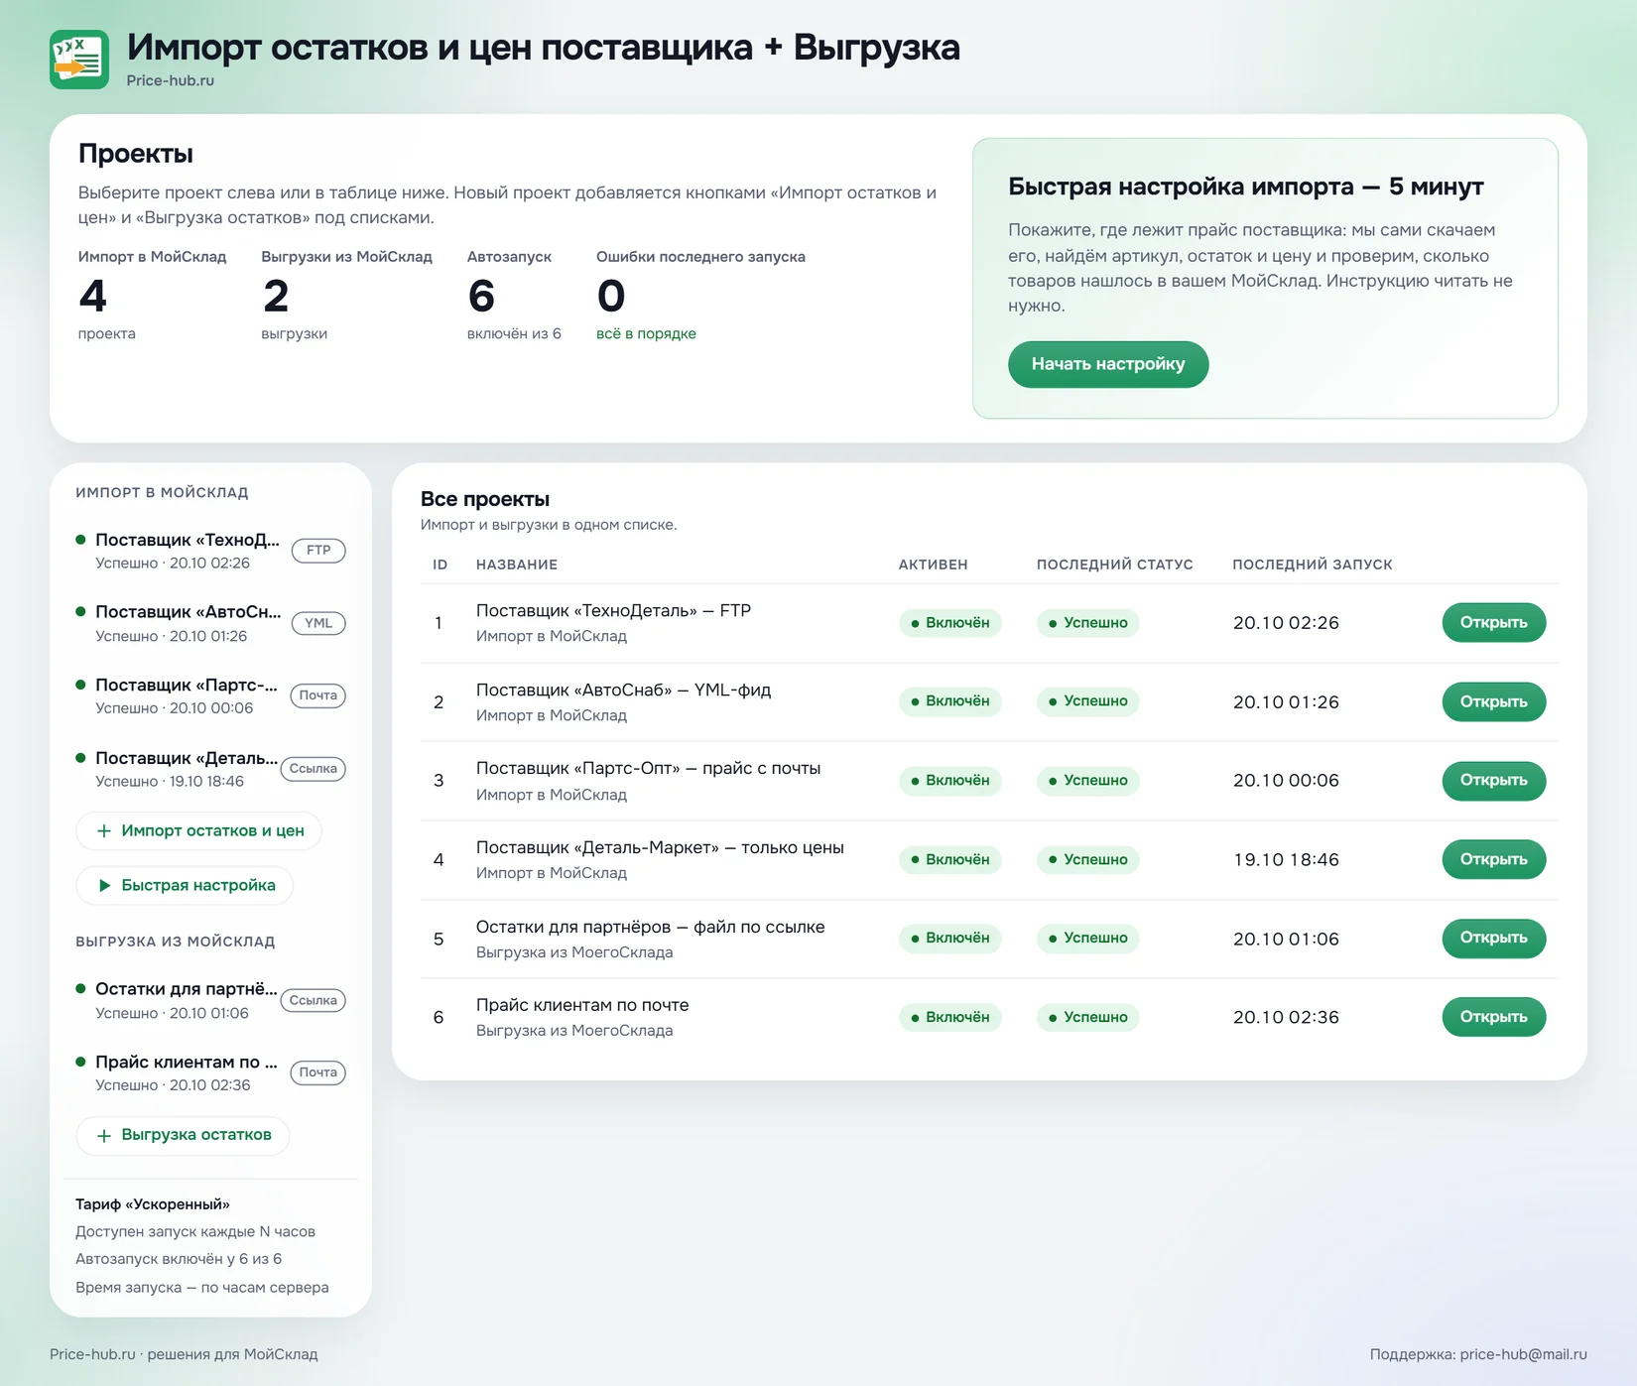Select sidebar item Поставщик «АвтоСн…» YML
Viewport: 1637px width, 1386px height.
coord(210,623)
